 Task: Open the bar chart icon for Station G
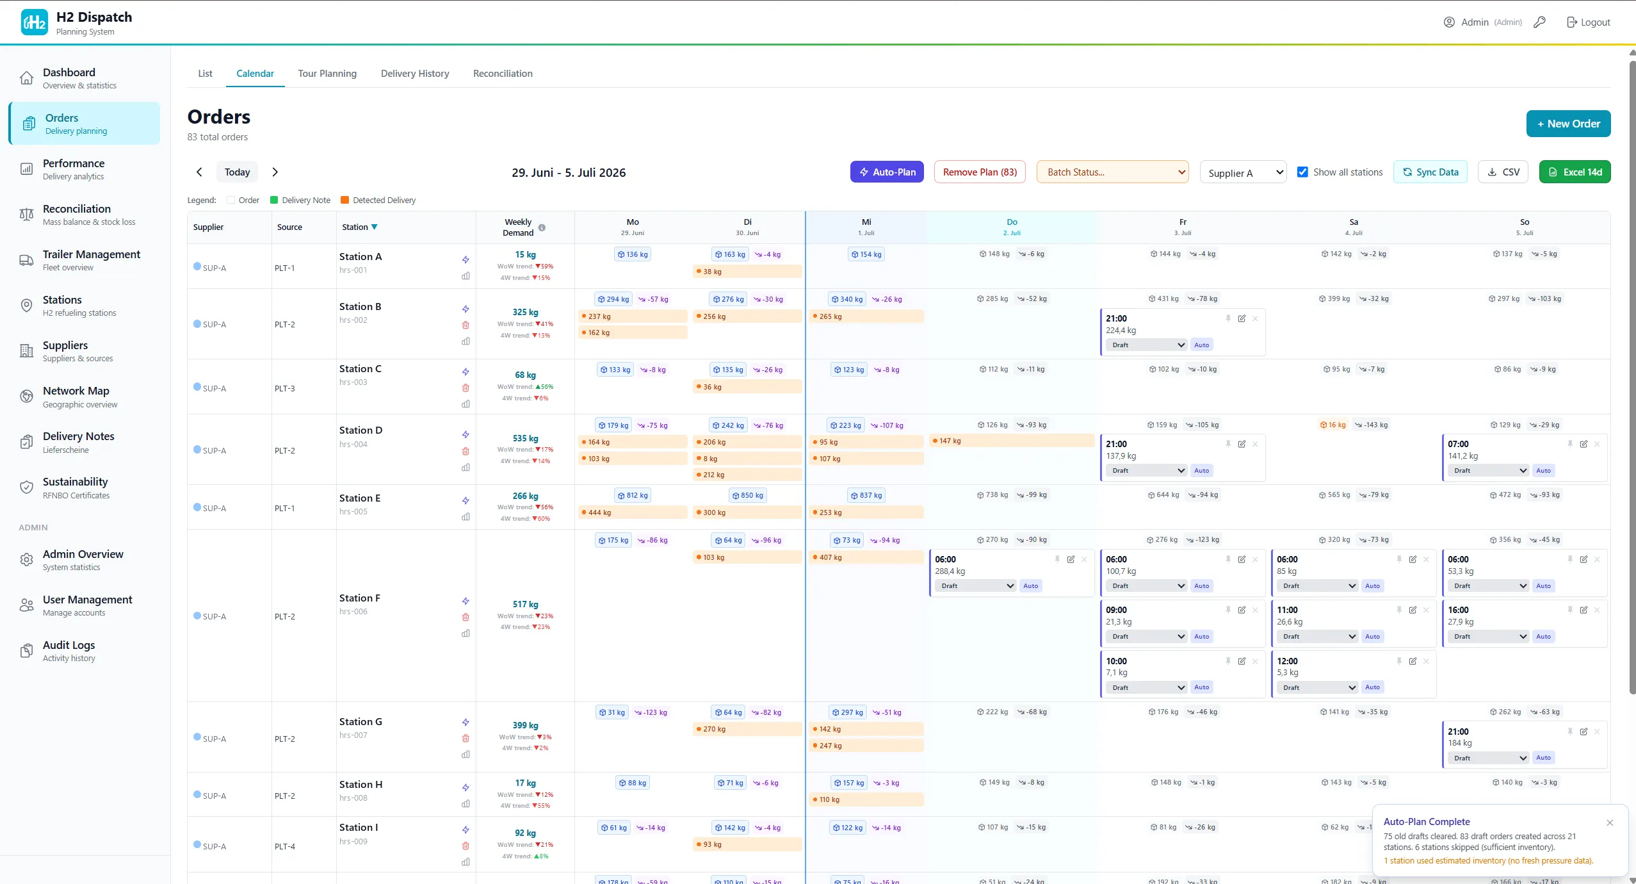tap(466, 755)
